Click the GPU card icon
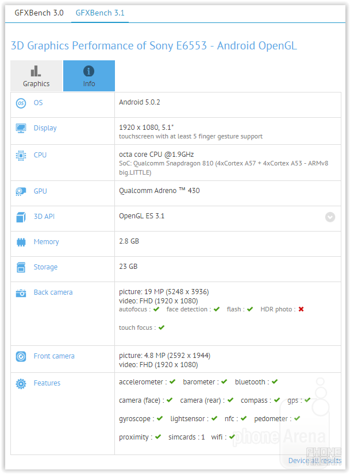Screen dimensions: 350x474 21,191
